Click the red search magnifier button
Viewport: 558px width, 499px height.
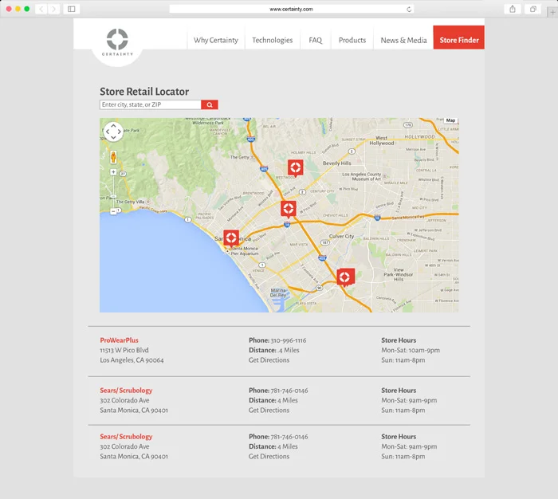[210, 104]
